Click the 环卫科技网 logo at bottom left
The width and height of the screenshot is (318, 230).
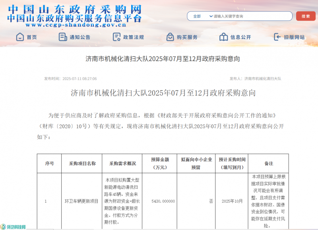pos(13,227)
